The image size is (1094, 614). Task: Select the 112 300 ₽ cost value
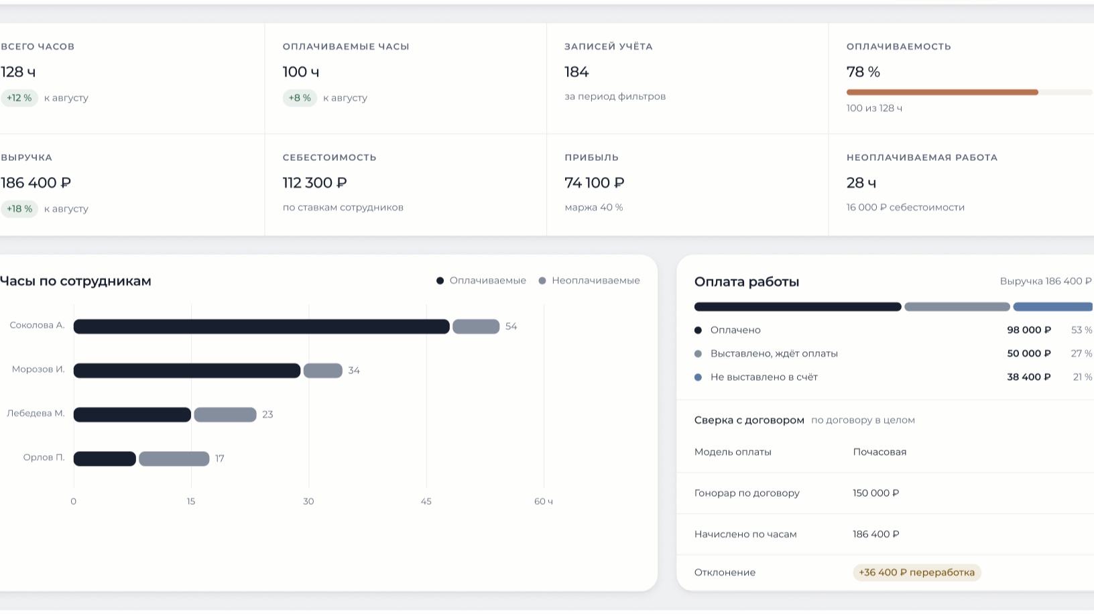(x=315, y=183)
